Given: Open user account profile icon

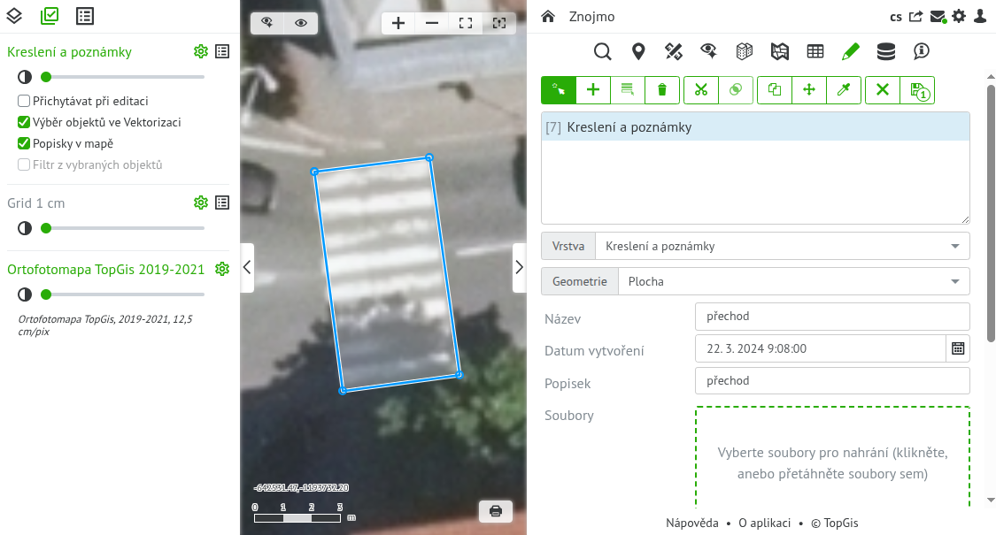Looking at the screenshot, I should (981, 17).
